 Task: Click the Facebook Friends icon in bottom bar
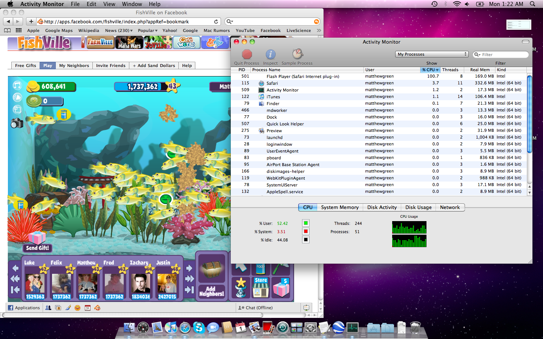coord(48,308)
